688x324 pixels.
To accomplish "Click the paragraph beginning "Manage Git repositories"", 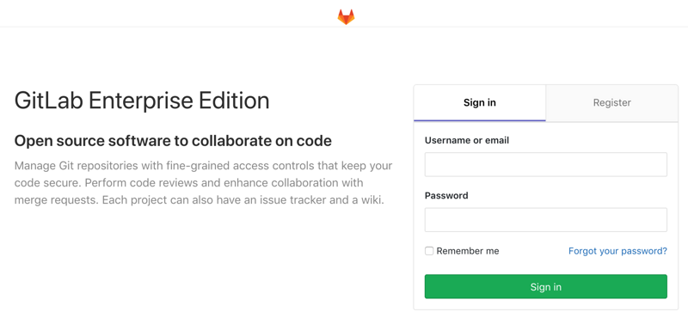I will click(204, 183).
